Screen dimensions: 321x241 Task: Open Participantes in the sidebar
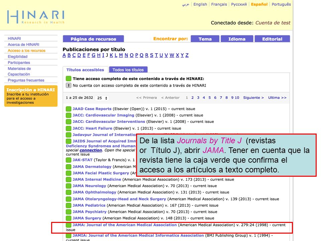(19, 63)
